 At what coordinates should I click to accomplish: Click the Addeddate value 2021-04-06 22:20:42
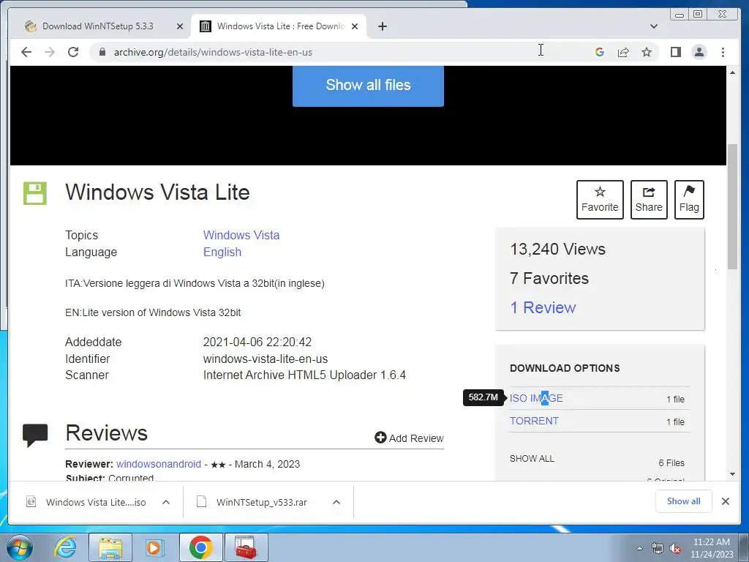pyautogui.click(x=257, y=342)
